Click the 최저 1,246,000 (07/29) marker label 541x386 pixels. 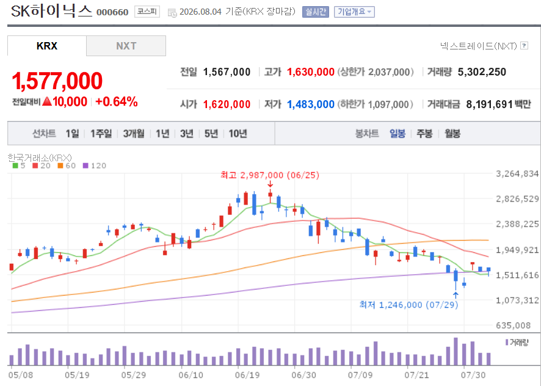[x=408, y=305]
